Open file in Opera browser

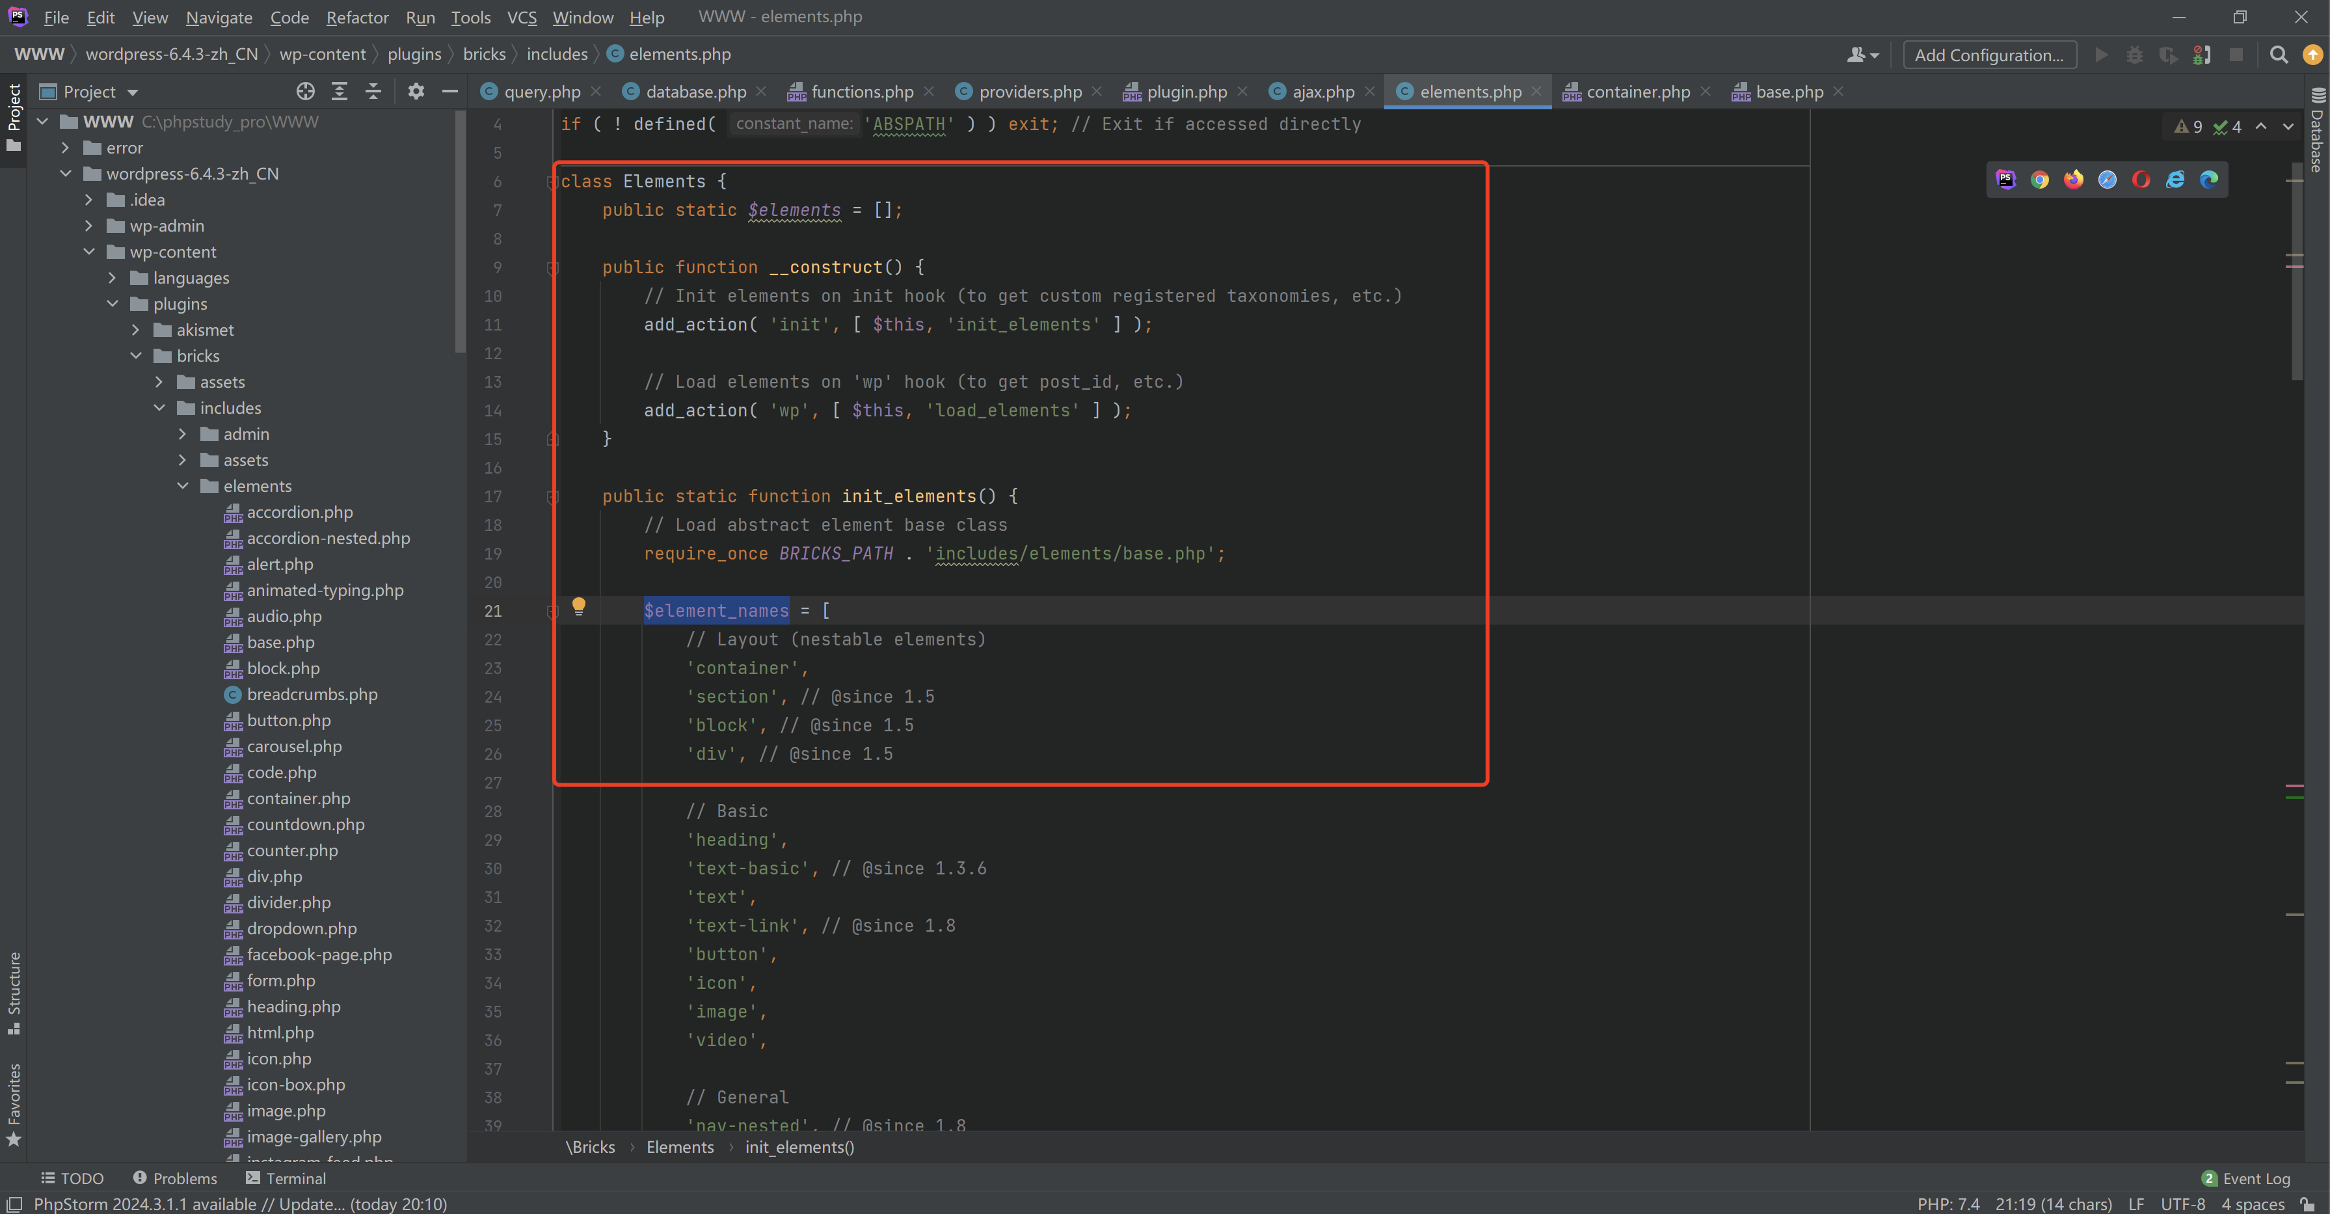click(2141, 179)
